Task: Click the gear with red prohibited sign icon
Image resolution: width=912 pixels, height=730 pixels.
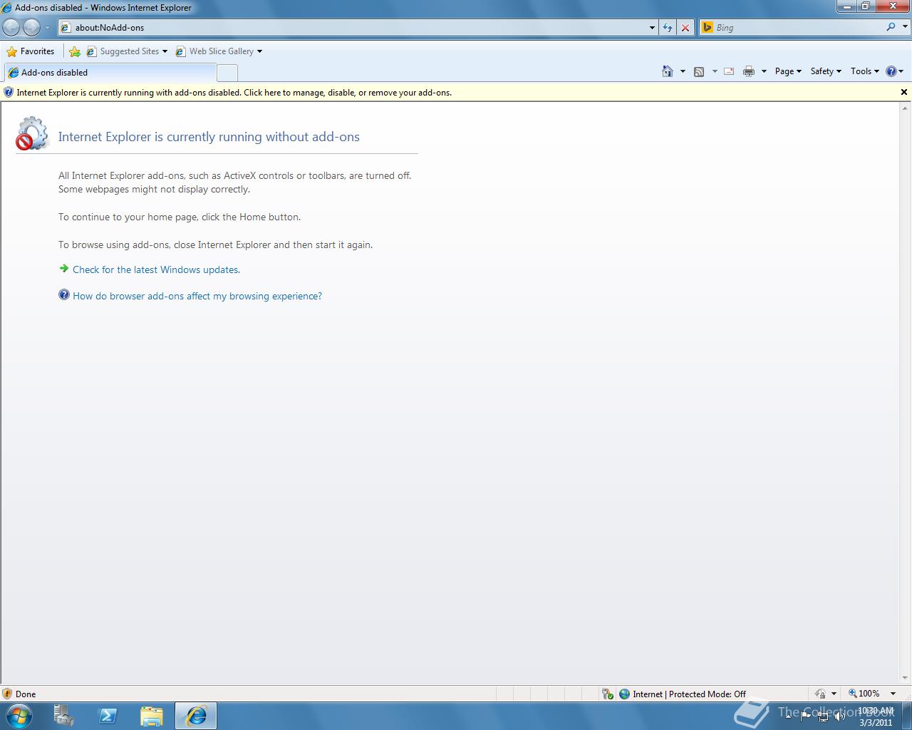Action: (31, 134)
